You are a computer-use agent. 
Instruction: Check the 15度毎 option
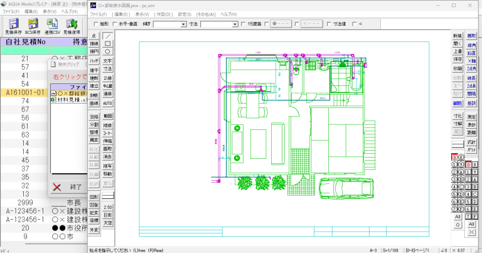[244, 24]
